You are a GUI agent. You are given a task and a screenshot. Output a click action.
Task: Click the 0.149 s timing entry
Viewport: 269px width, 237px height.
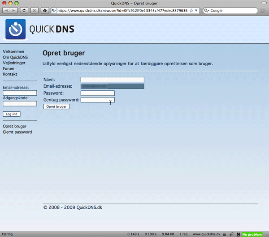pyautogui.click(x=133, y=234)
